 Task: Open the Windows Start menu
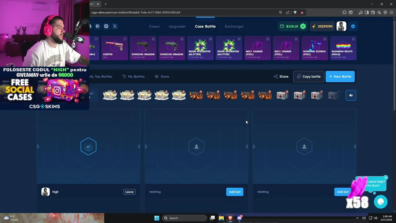[157, 218]
